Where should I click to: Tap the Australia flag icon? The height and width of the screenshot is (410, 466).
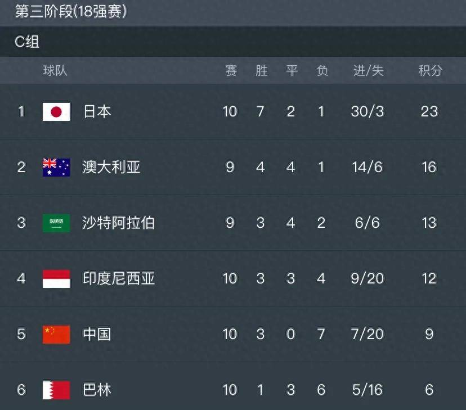click(x=56, y=168)
